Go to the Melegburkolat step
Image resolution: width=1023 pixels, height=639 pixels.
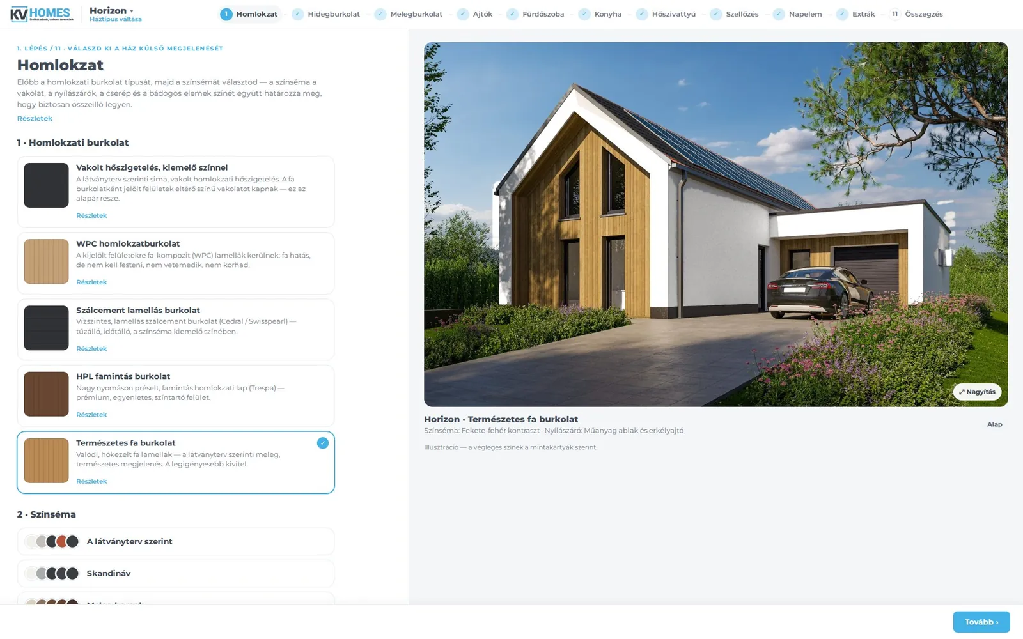(x=409, y=14)
